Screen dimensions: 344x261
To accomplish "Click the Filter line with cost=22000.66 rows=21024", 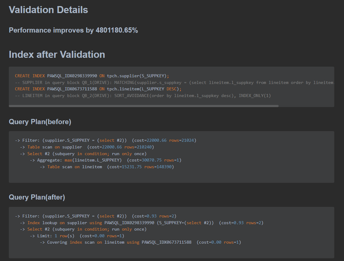I will 106,140.
